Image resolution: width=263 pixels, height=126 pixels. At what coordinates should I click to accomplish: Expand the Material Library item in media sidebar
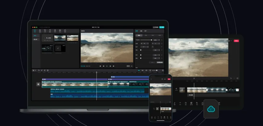(x=36, y=39)
